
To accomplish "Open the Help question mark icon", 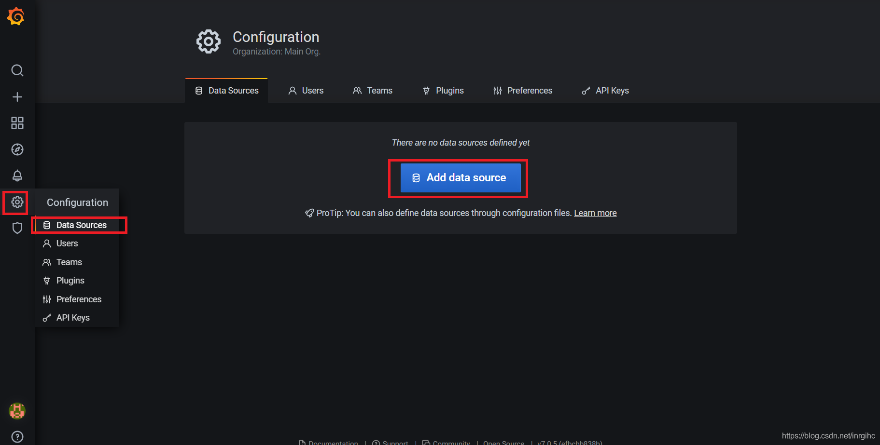I will coord(17,437).
